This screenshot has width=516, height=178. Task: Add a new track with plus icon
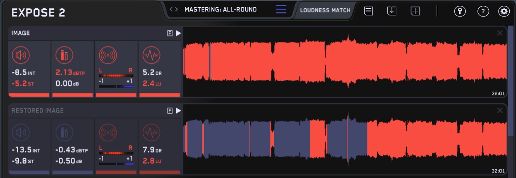(415, 11)
